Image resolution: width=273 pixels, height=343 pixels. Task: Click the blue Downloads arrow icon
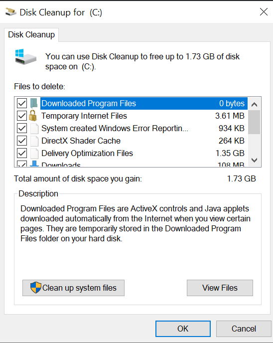coord(34,164)
